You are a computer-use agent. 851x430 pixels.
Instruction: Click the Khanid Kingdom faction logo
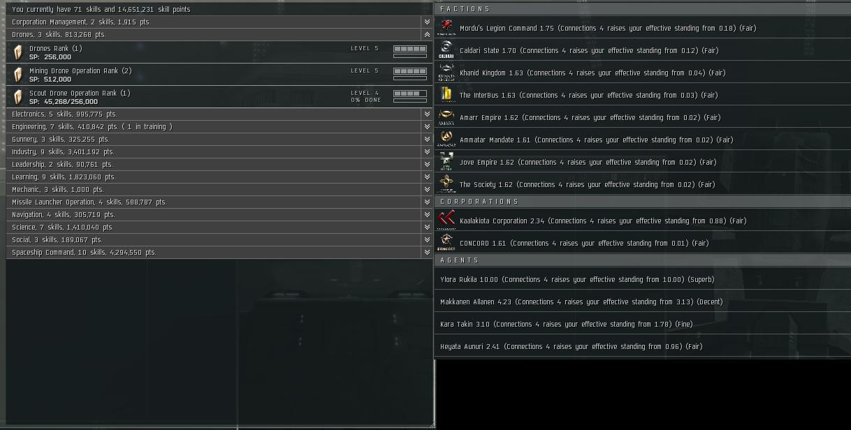point(446,73)
